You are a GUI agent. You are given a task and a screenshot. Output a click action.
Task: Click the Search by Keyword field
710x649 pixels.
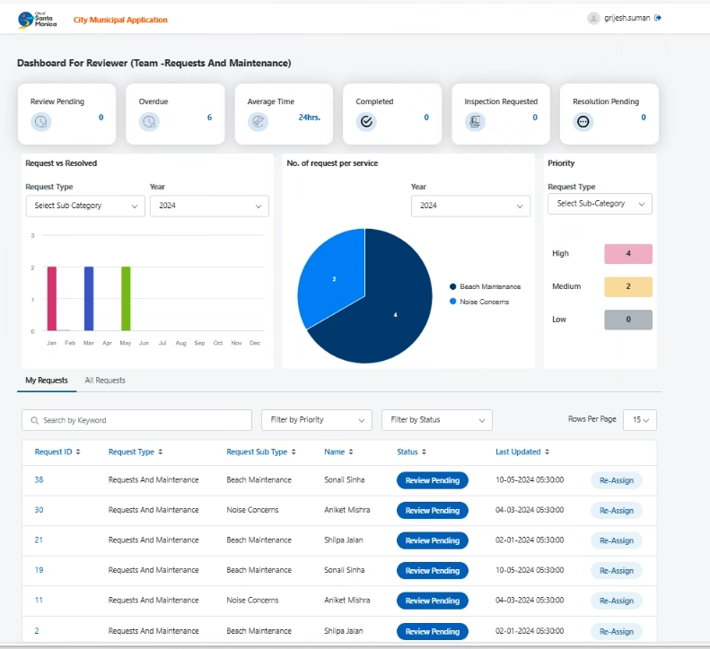coord(137,420)
